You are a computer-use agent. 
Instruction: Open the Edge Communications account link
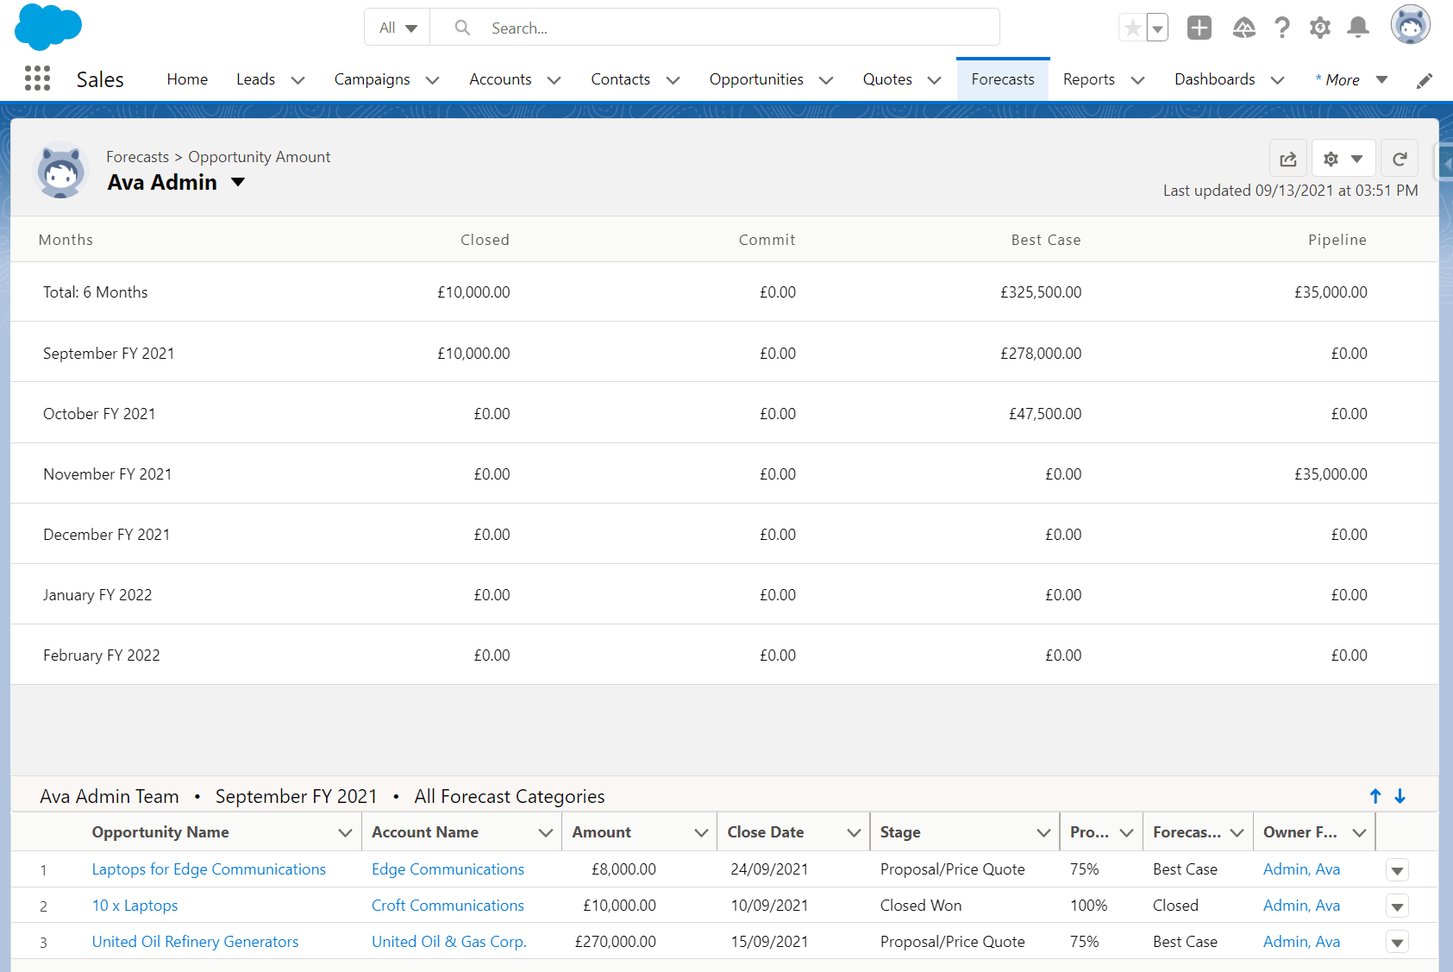coord(448,869)
